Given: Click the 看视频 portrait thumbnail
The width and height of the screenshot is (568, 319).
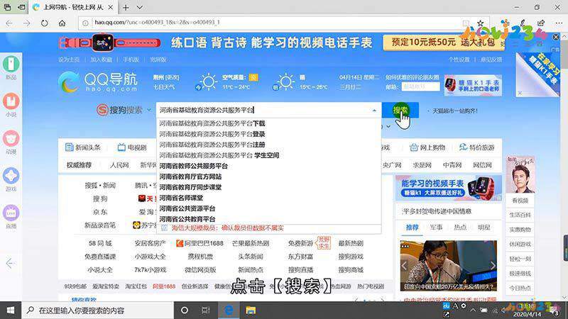Looking at the screenshot, I should coord(520,176).
